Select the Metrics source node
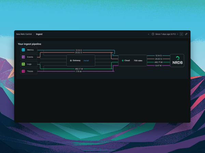 coord(29,50)
